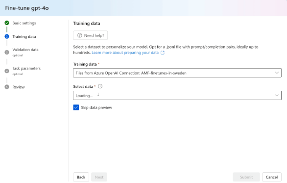The width and height of the screenshot is (287, 183).
Task: Click the Select data field label
Action: [83, 86]
